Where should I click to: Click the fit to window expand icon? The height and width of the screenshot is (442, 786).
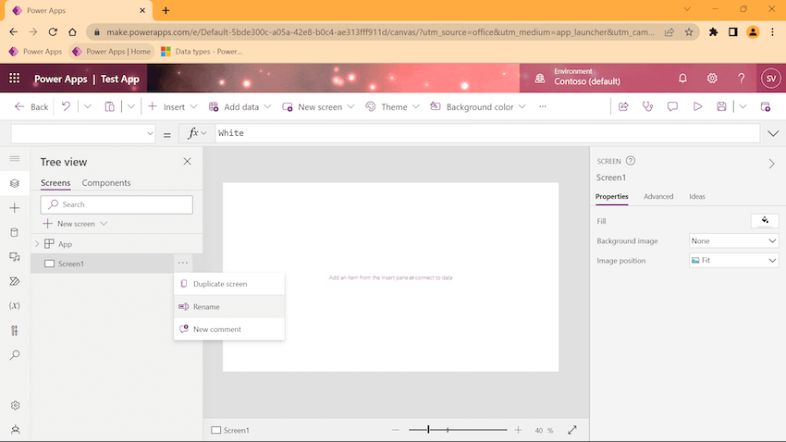click(x=572, y=430)
